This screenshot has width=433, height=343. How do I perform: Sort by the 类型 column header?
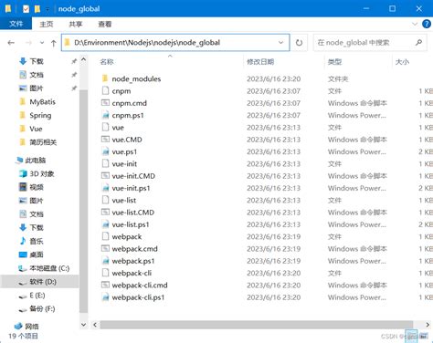[x=334, y=62]
